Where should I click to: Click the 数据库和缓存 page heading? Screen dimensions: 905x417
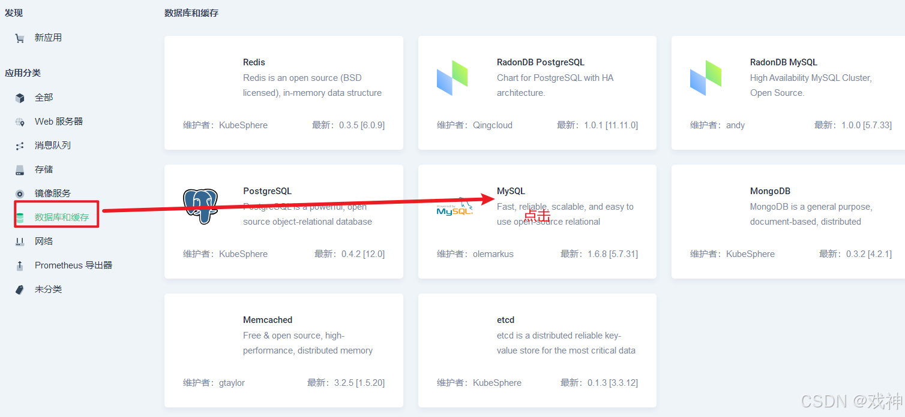(x=191, y=13)
